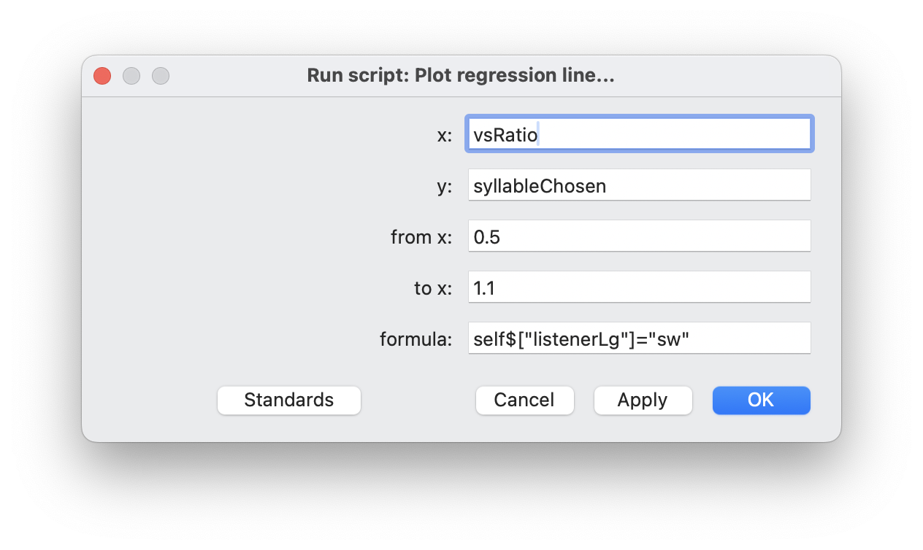923x550 pixels.
Task: Click the dialog title Run script
Action: (460, 75)
